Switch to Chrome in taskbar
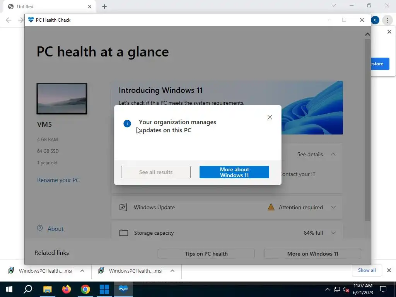Screen dimensions: 396x297 pos(85,289)
